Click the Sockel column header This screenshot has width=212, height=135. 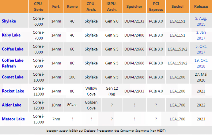coord(178,6)
